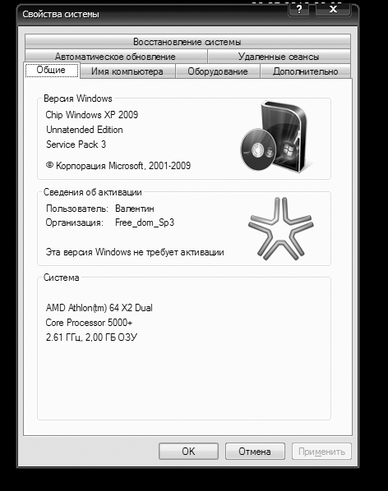The image size is (388, 491).
Task: Go to the Дополнительно tab
Action: pos(306,71)
